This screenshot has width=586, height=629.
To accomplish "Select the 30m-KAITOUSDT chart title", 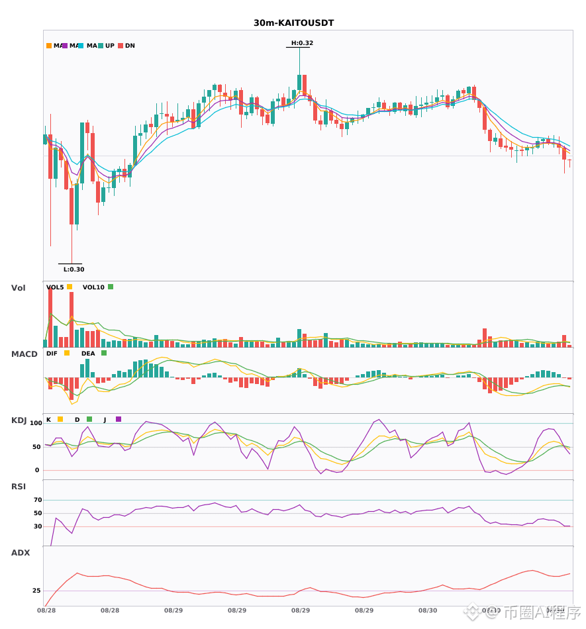I will click(x=293, y=23).
